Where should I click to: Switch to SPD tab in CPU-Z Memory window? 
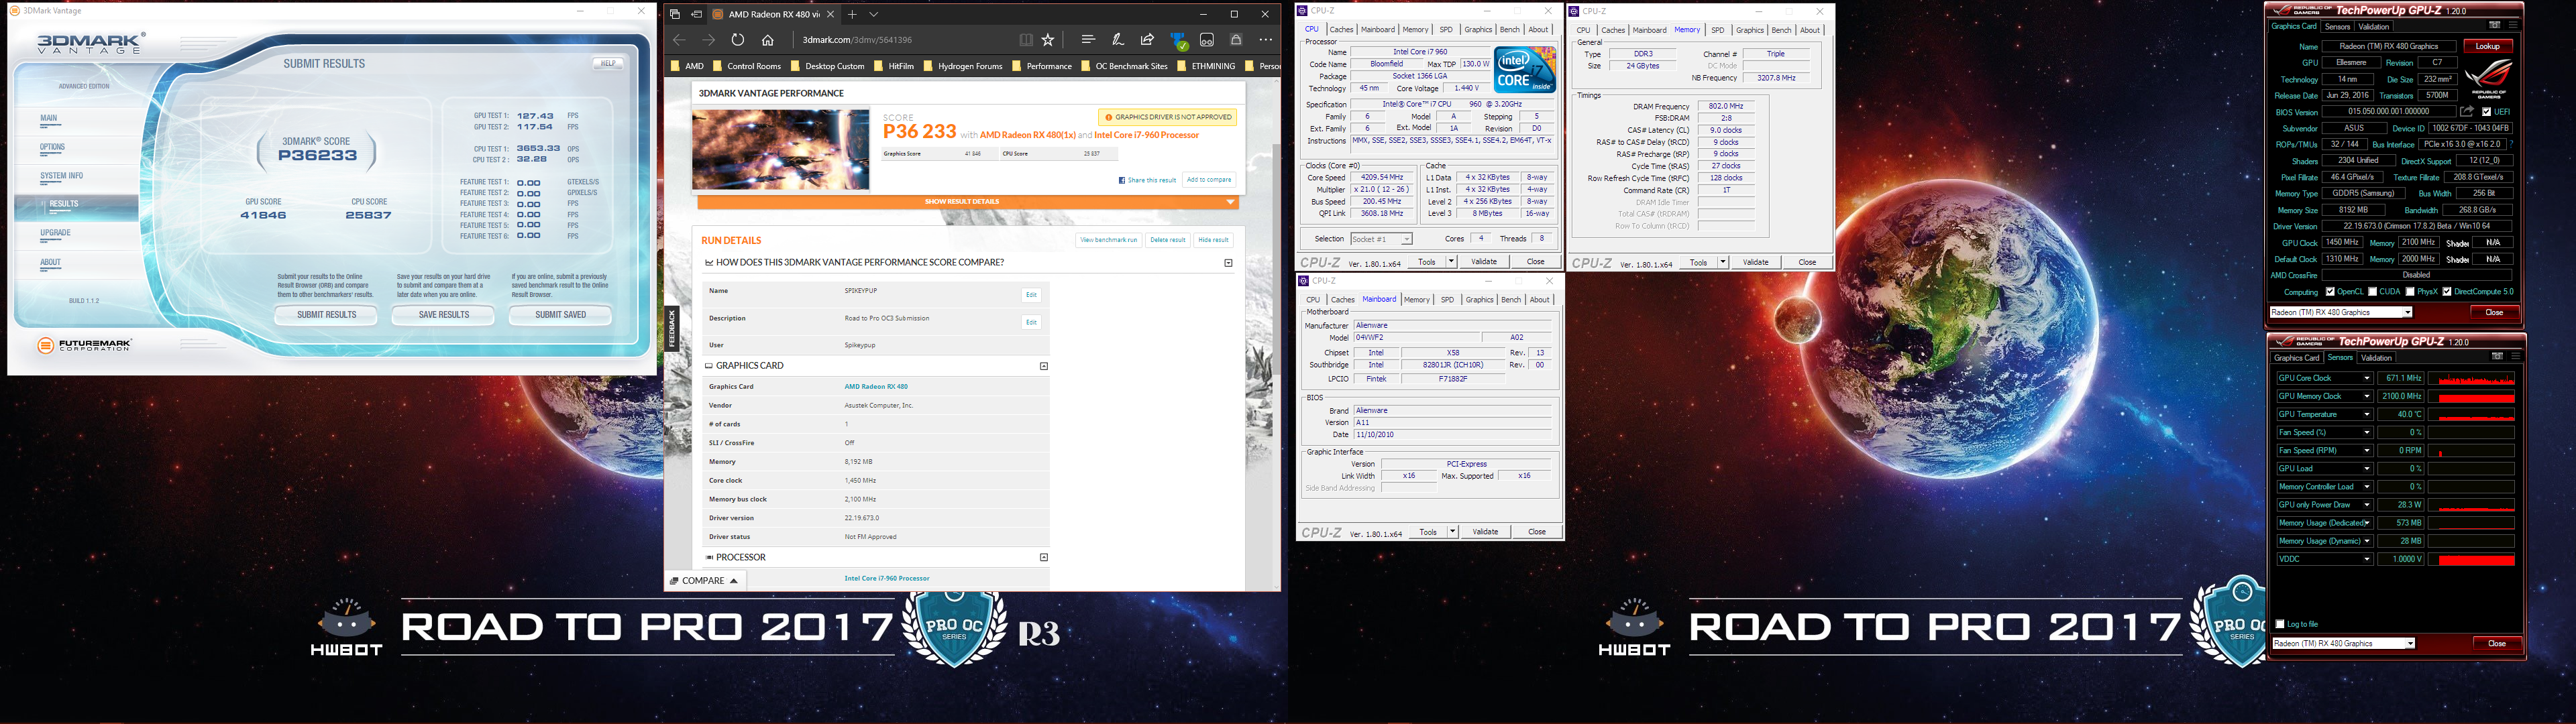(1718, 30)
